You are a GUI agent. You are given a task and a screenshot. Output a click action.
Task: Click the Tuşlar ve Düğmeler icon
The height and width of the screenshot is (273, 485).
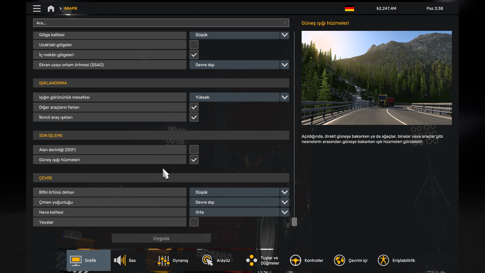(x=252, y=260)
